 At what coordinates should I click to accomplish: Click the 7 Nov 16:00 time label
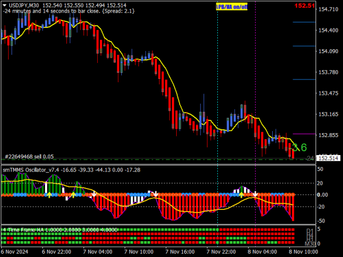[x=180, y=252]
